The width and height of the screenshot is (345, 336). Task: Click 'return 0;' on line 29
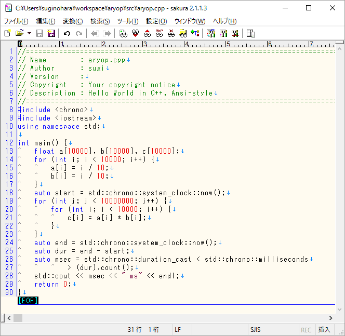pyautogui.click(x=53, y=284)
